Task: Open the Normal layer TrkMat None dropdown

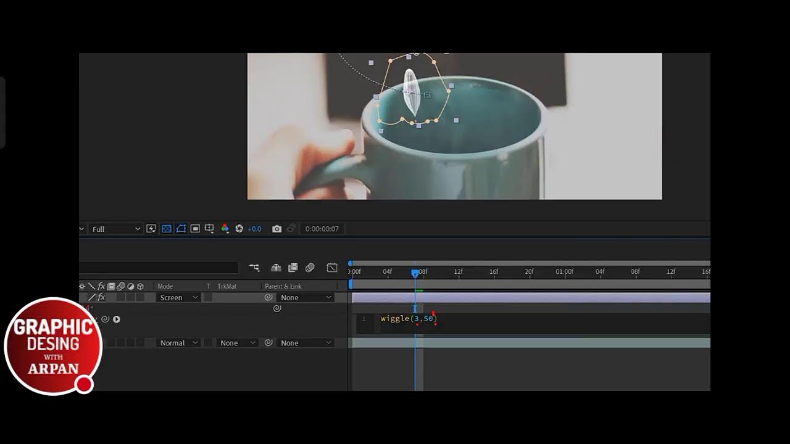Action: point(236,343)
